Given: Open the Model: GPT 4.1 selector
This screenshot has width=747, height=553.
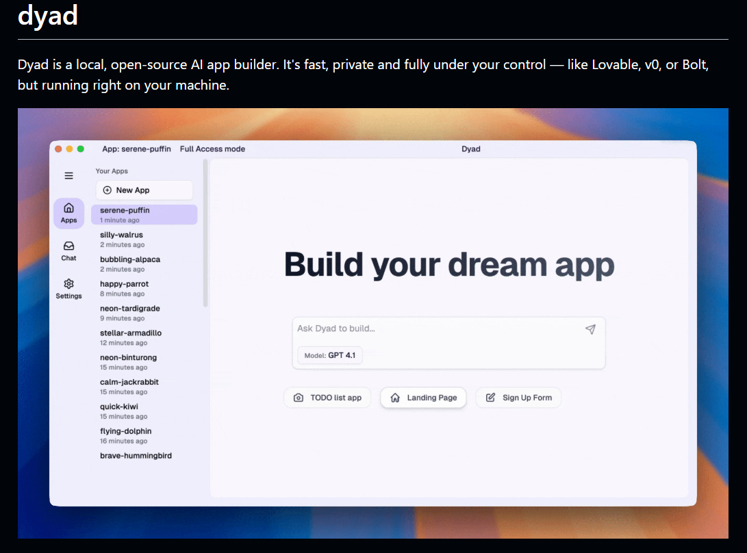Looking at the screenshot, I should tap(329, 355).
